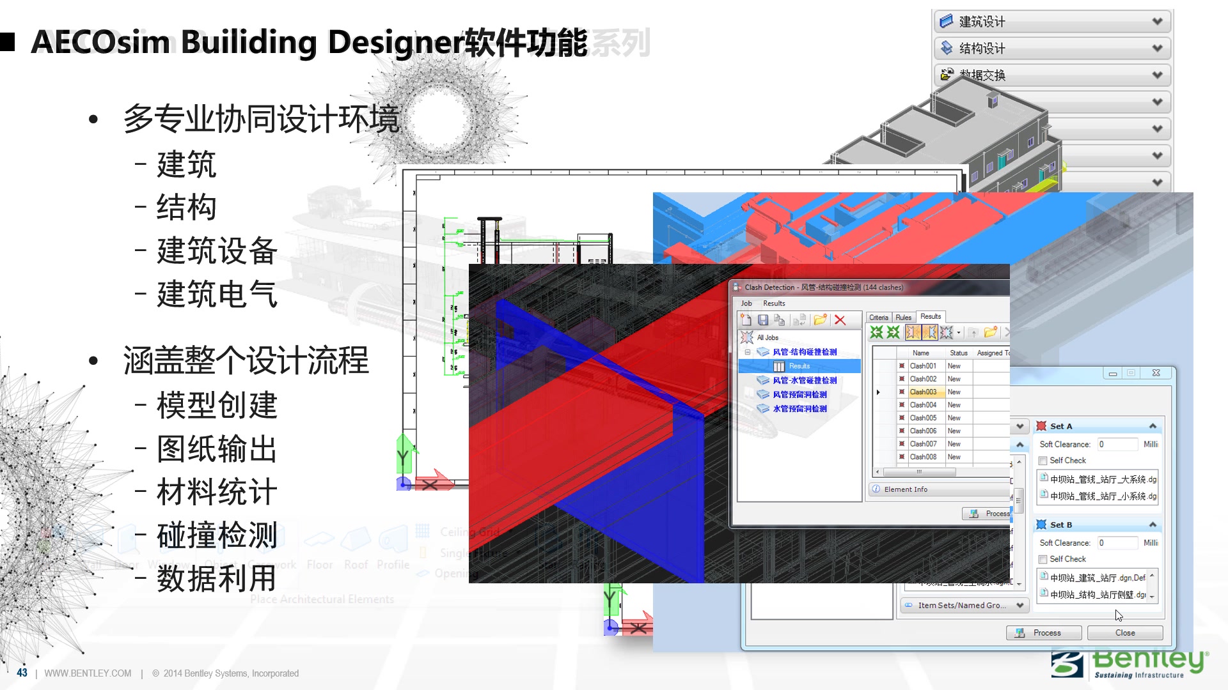Collapse the 风管-结构碰撞检测 tree node

747,352
